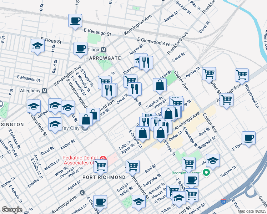Screen dimensions: 267x214
Task: Click the grocery cart marker above Port Richmond label
Action: [x=133, y=167]
